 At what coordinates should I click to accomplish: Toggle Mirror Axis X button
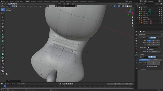click(x=149, y=40)
